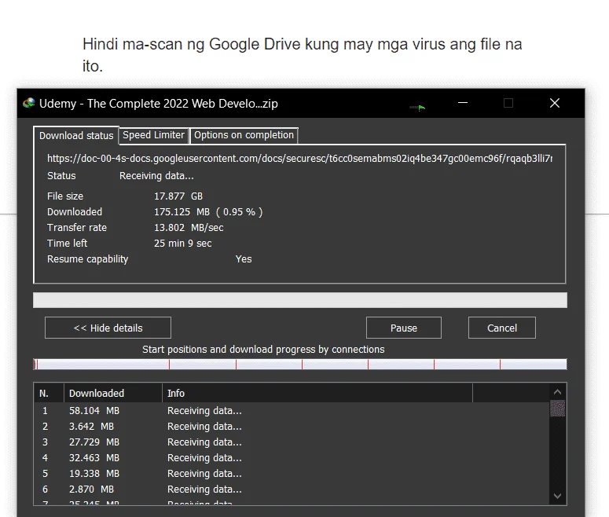Click the Hide details button
609x517 pixels.
pyautogui.click(x=108, y=328)
